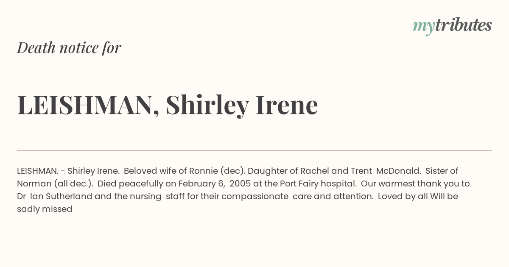Click the "Death notice for" subtitle

(69, 47)
